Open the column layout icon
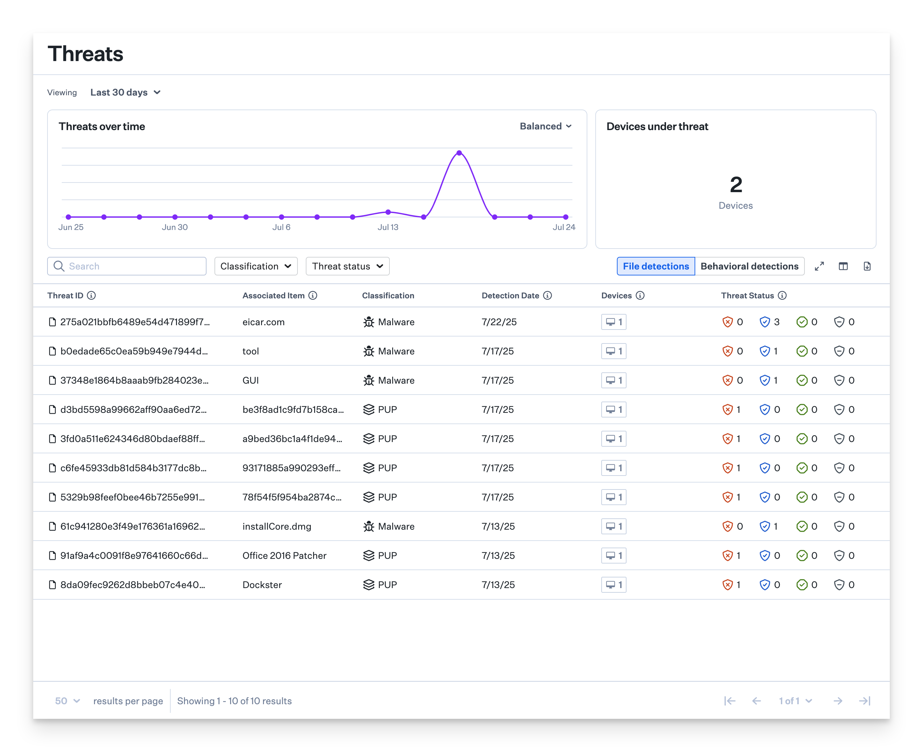 pos(843,266)
